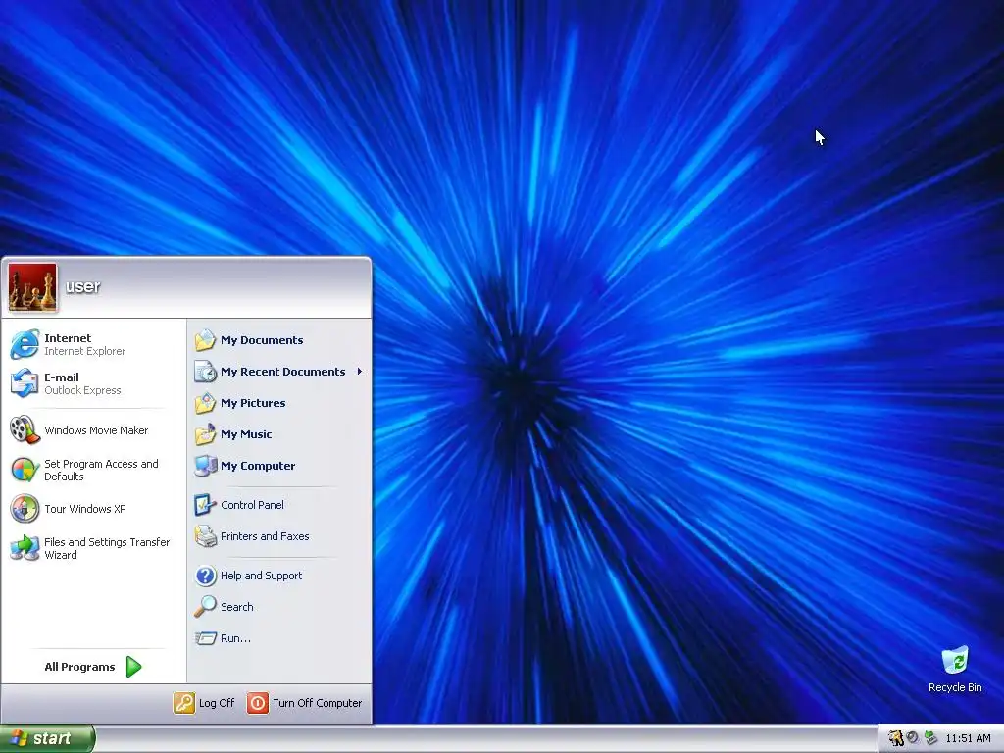The height and width of the screenshot is (753, 1004).
Task: Click the second system tray icon
Action: [913, 738]
